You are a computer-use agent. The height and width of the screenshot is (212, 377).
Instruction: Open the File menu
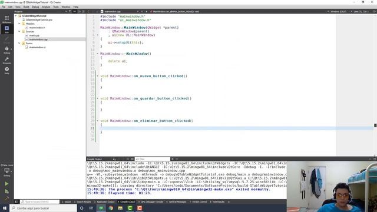coord(4,6)
